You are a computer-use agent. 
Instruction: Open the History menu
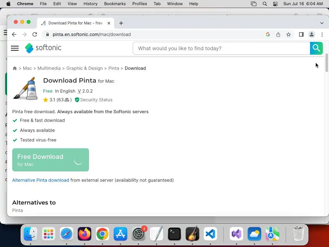90,4
